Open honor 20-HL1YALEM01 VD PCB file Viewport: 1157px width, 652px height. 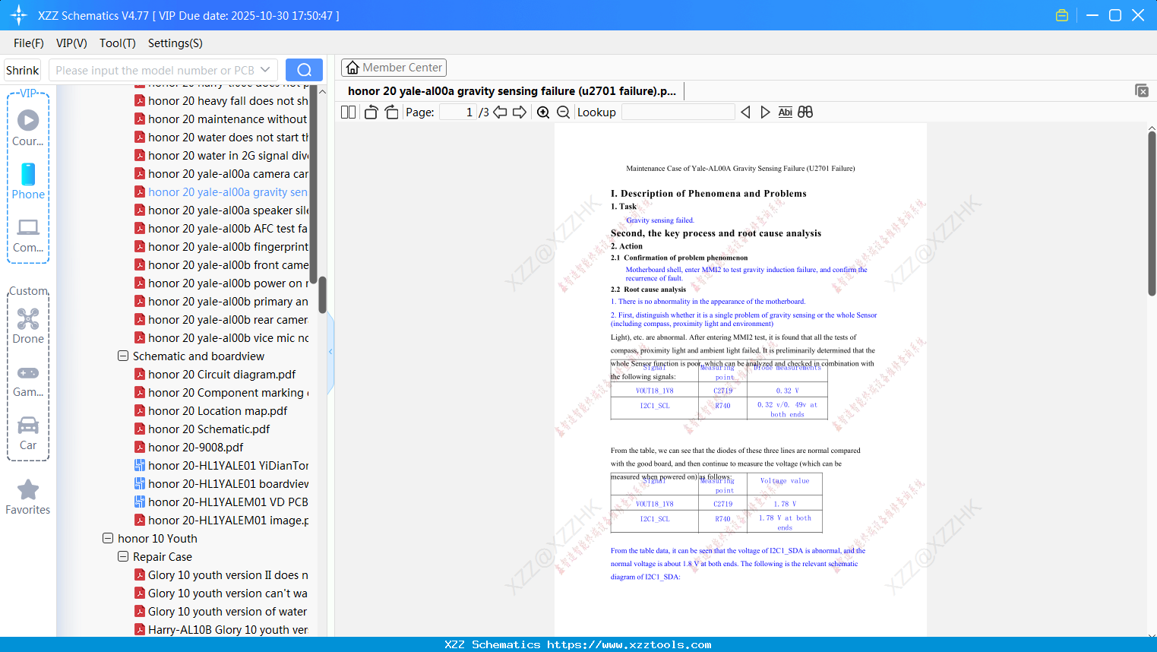pos(228,502)
